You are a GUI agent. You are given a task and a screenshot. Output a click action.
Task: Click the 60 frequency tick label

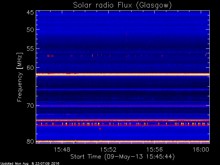coord(30,68)
